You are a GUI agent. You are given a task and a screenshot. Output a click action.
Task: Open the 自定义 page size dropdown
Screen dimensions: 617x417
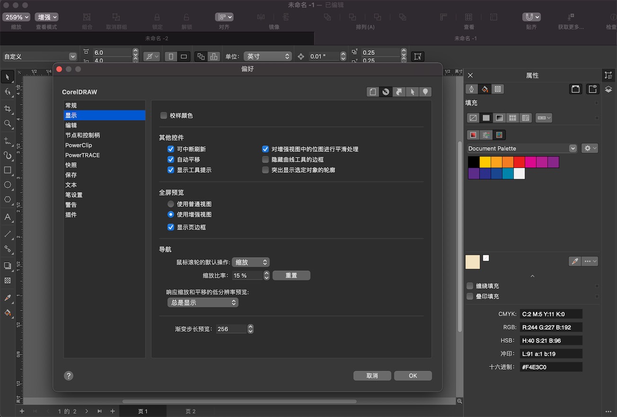point(40,56)
